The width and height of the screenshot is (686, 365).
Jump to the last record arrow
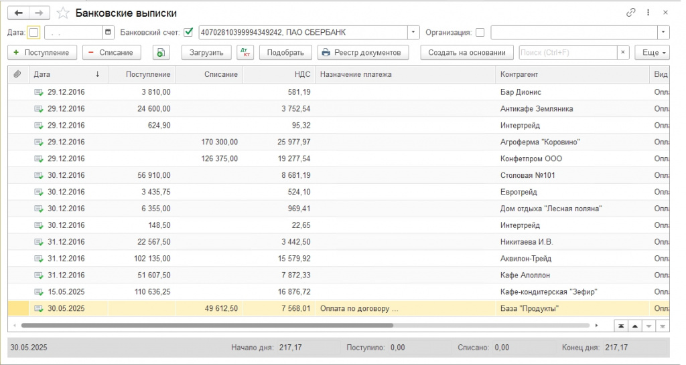coord(663,326)
